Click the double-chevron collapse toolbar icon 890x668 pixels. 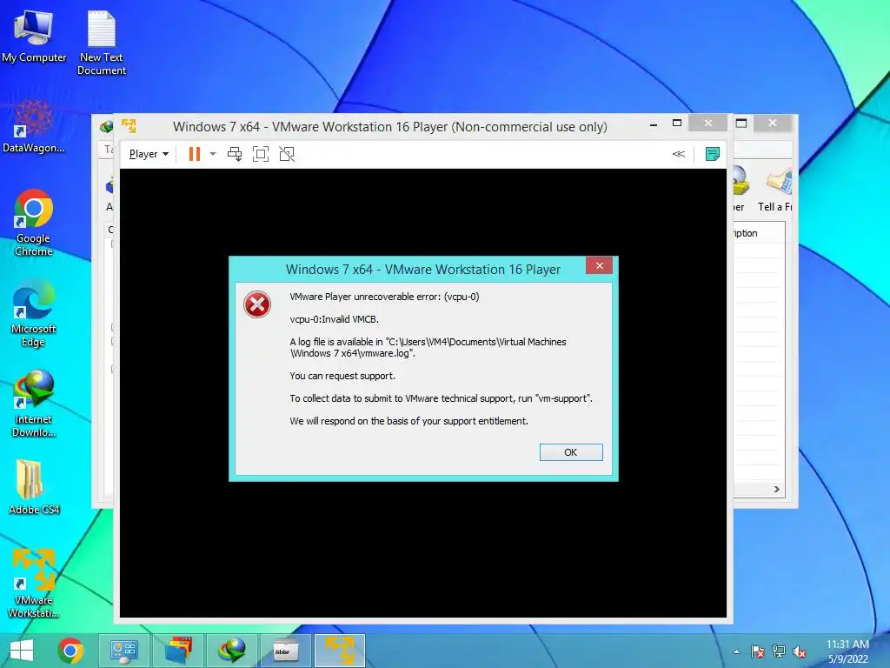(678, 154)
